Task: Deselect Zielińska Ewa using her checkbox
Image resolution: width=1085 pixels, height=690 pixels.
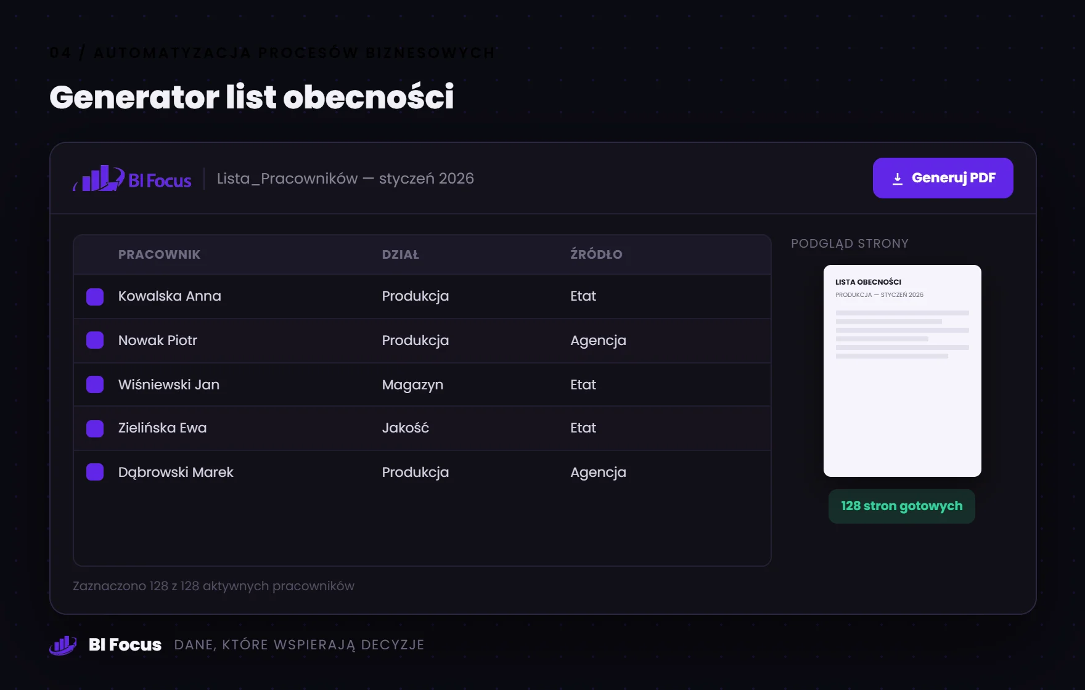Action: [95, 428]
